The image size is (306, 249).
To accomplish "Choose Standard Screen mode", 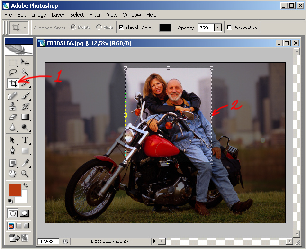I will coord(11,226).
